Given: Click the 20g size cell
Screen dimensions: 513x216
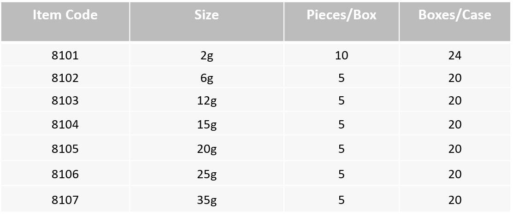Looking at the screenshot, I should [207, 148].
